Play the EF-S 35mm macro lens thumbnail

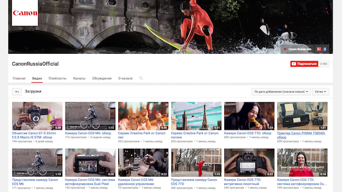coord(37,116)
